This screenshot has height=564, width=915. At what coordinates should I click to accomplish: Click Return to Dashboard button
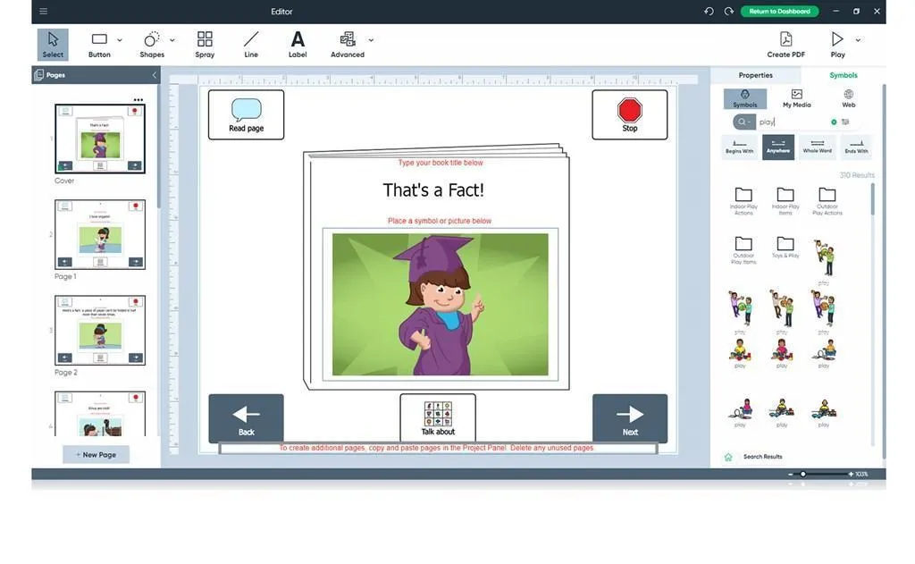[779, 12]
